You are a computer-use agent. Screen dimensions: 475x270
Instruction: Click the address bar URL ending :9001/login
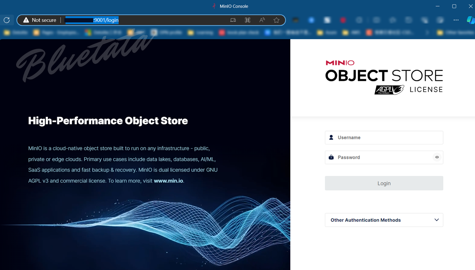(x=92, y=20)
